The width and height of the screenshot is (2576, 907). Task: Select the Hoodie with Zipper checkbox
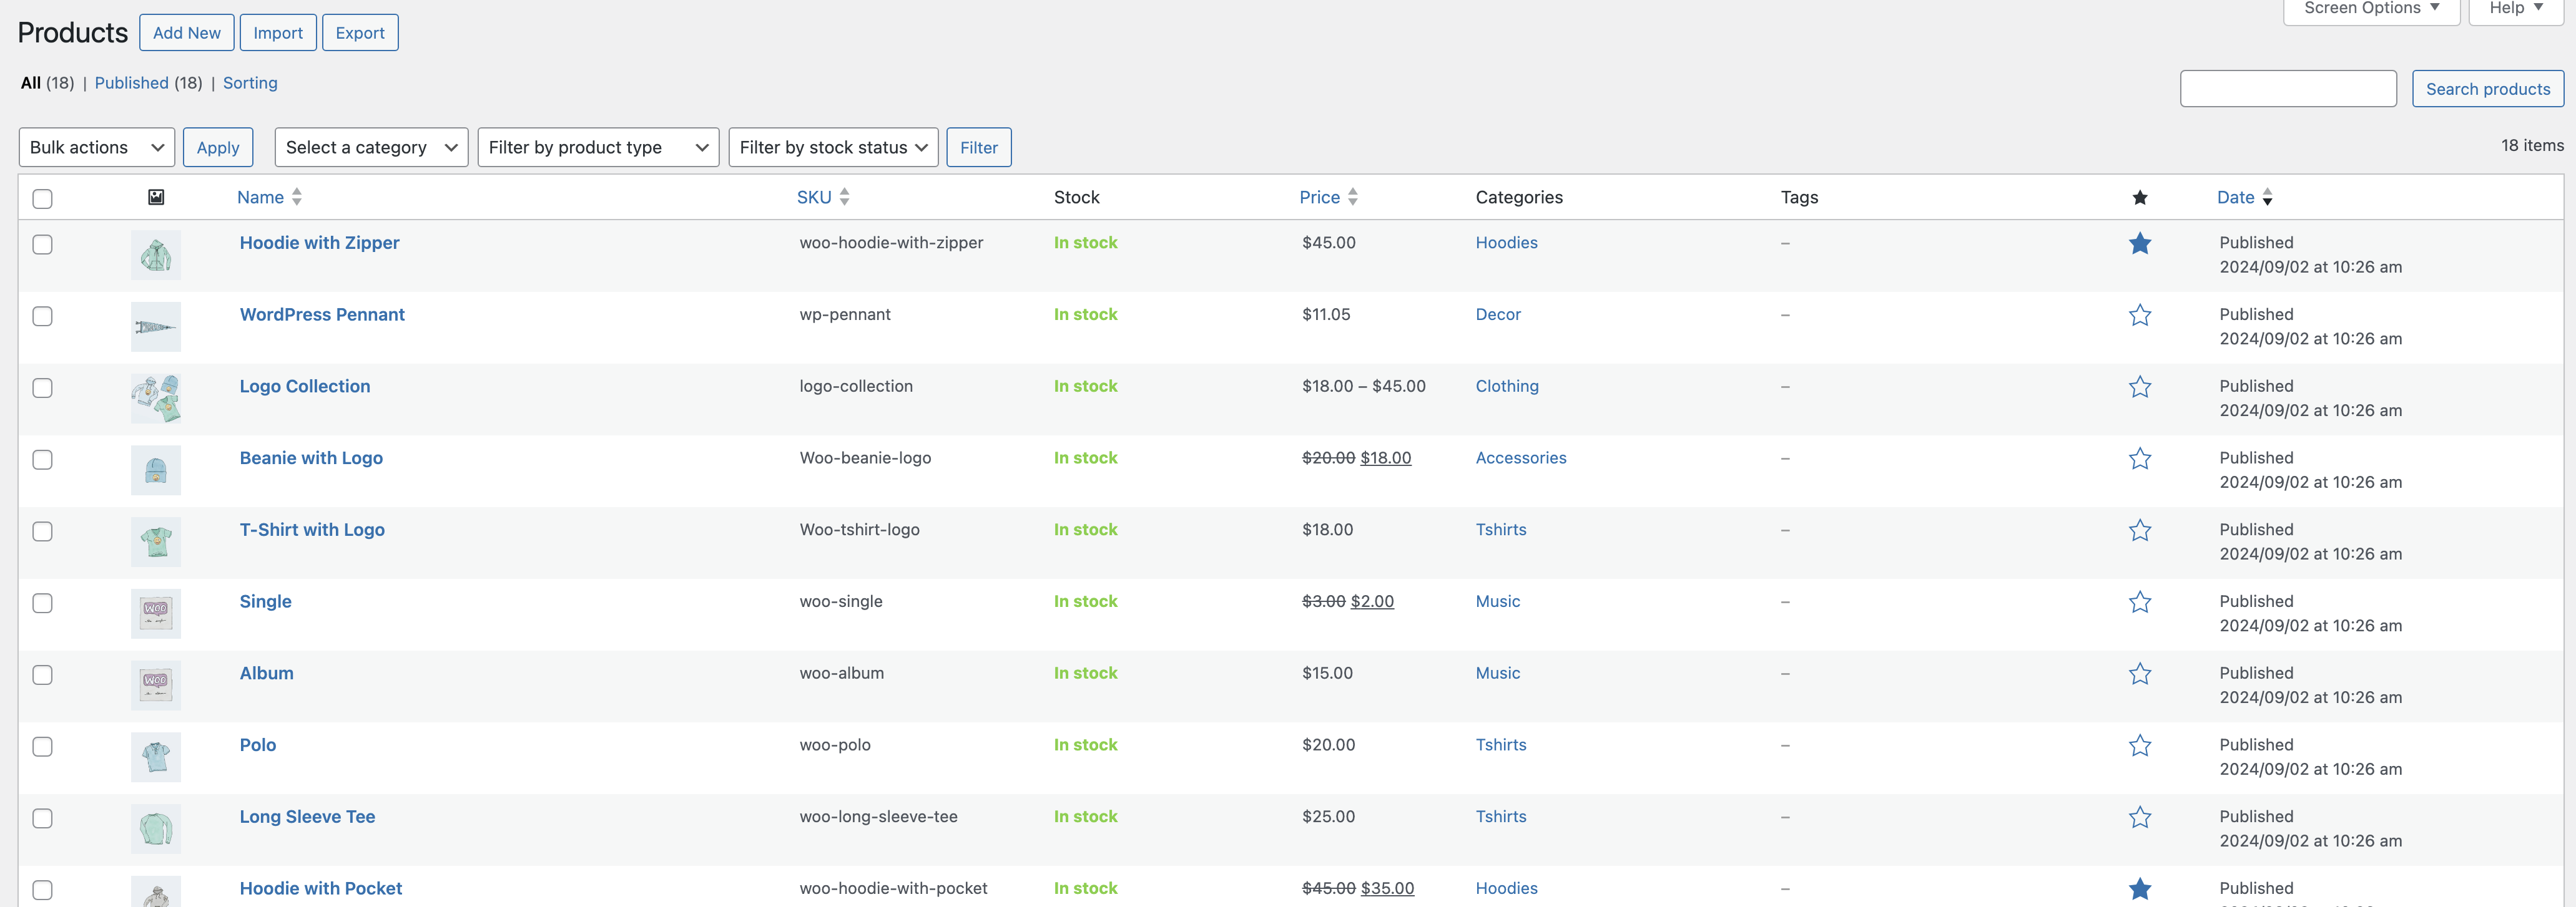[42, 245]
